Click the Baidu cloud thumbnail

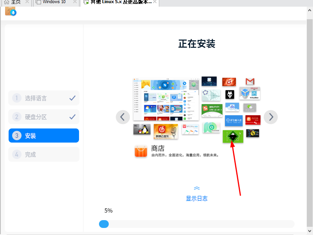(x=232, y=107)
